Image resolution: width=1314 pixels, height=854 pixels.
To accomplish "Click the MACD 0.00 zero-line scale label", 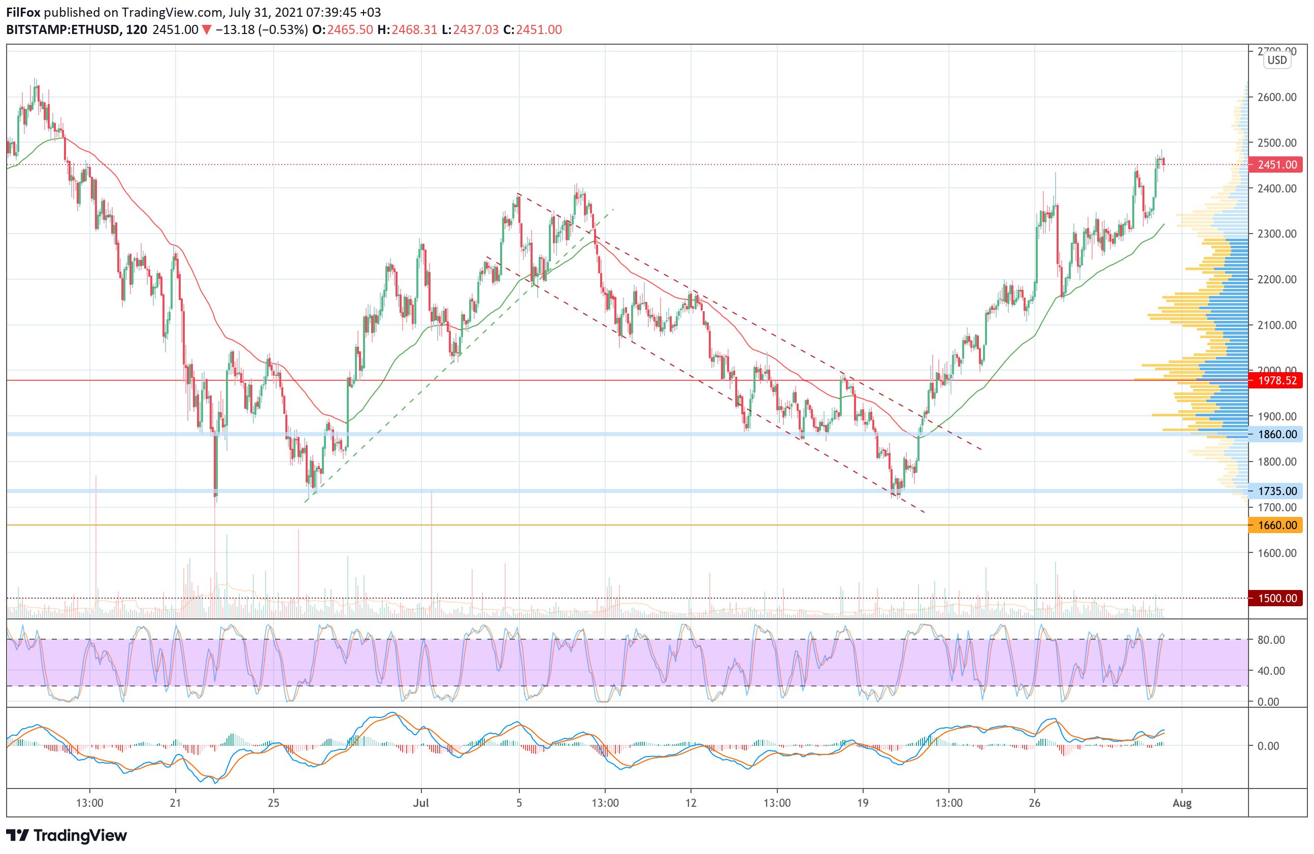I will pyautogui.click(x=1268, y=746).
